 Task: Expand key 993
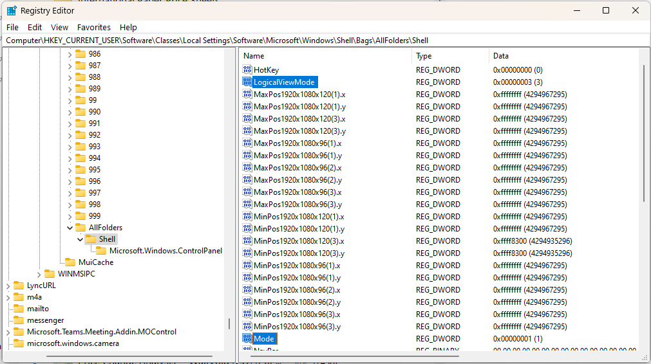(70, 147)
